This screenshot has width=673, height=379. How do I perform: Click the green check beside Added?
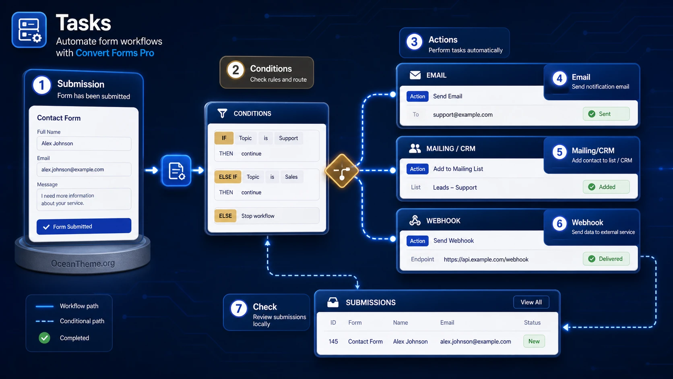592,187
